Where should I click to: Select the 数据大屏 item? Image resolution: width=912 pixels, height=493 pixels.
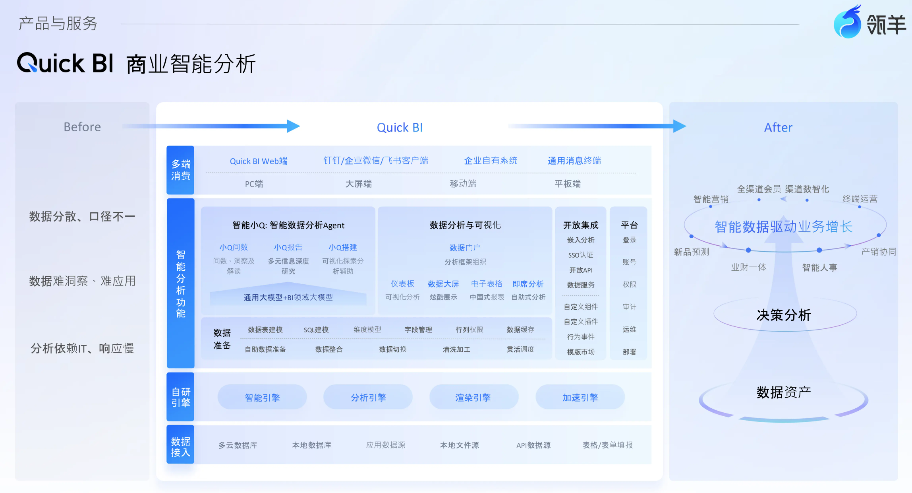coord(443,284)
